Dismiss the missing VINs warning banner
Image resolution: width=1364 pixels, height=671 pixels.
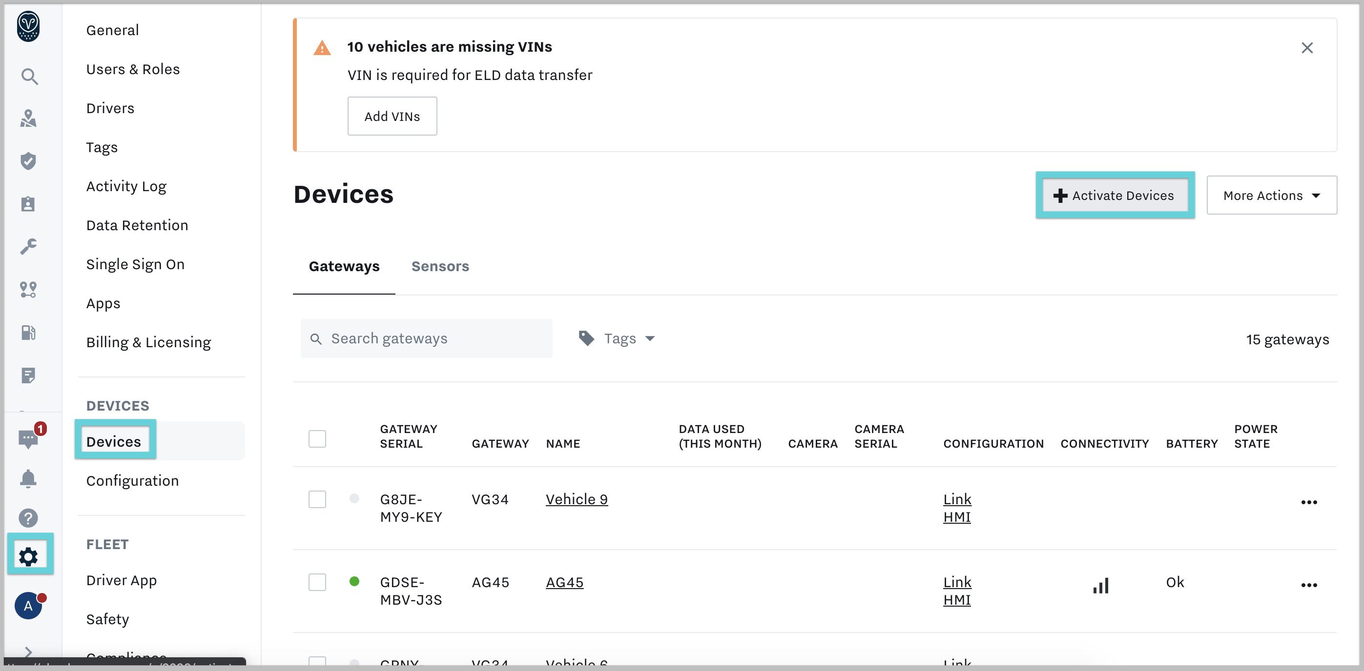click(x=1307, y=48)
